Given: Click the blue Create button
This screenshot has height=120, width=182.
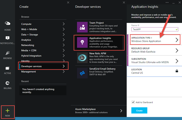Looking at the screenshot, I should (139, 111).
